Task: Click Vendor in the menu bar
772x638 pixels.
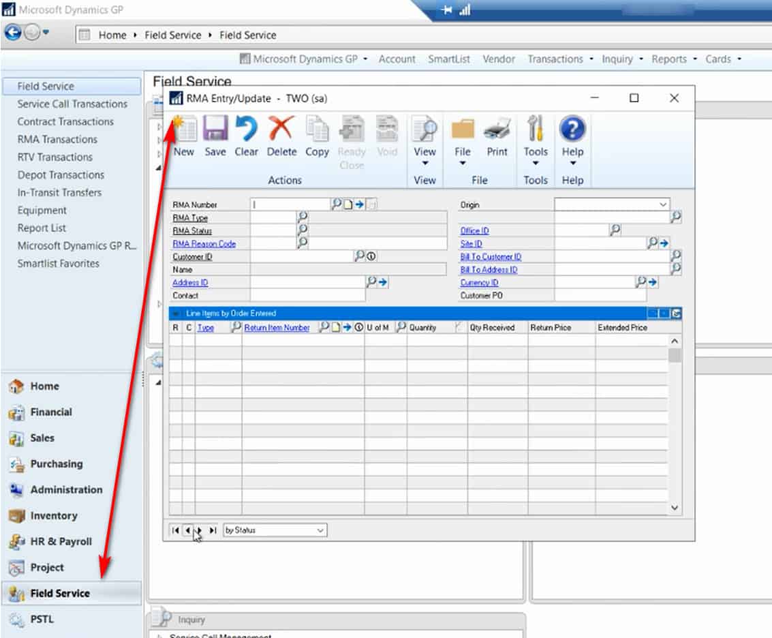Action: tap(498, 59)
